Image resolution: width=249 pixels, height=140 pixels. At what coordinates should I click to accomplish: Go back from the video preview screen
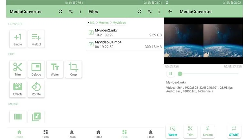[x=170, y=12]
